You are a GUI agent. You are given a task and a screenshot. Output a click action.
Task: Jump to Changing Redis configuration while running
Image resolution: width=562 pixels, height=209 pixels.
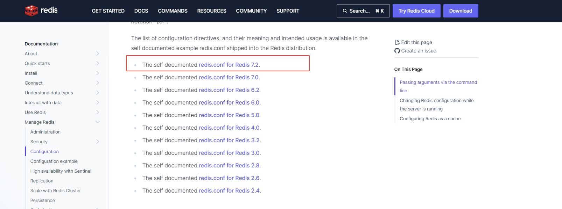436,104
